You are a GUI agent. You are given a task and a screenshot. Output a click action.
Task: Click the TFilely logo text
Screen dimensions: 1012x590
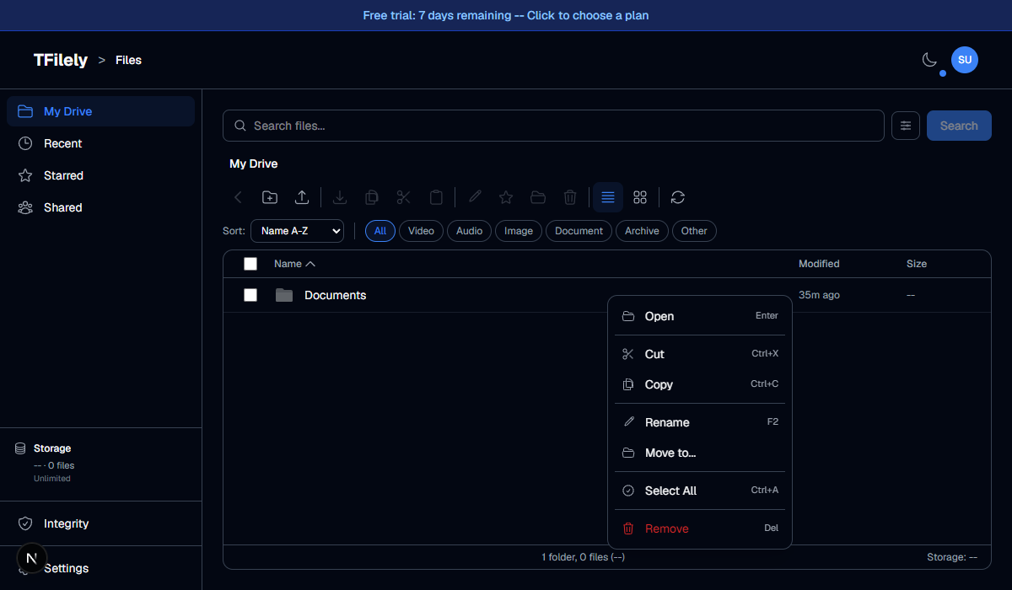click(x=61, y=60)
